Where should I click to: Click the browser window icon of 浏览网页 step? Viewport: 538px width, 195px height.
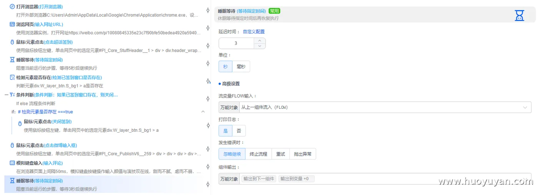12,24
